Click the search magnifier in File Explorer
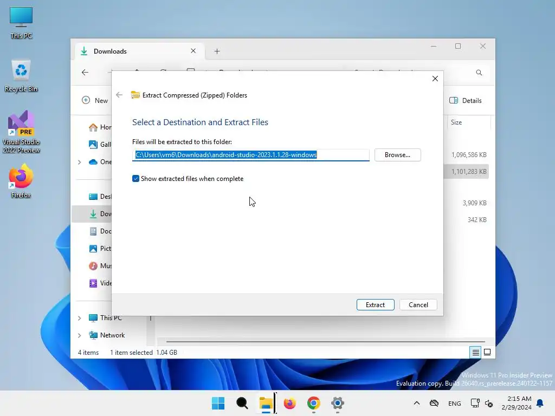This screenshot has width=555, height=416. [x=479, y=73]
